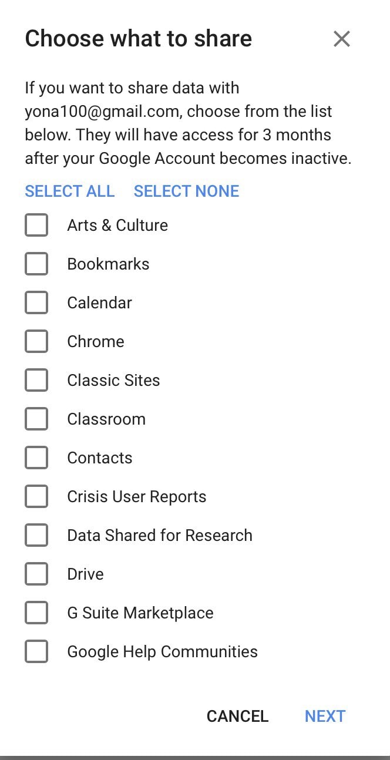Check the Classic Sites checkbox
The height and width of the screenshot is (760, 390).
pos(36,380)
